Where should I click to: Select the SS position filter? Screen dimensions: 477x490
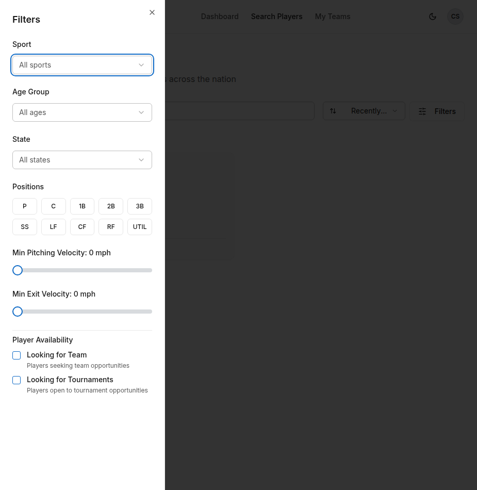(x=24, y=226)
